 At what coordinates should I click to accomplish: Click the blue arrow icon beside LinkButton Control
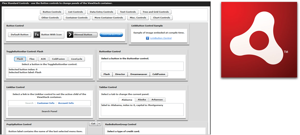[147, 38]
